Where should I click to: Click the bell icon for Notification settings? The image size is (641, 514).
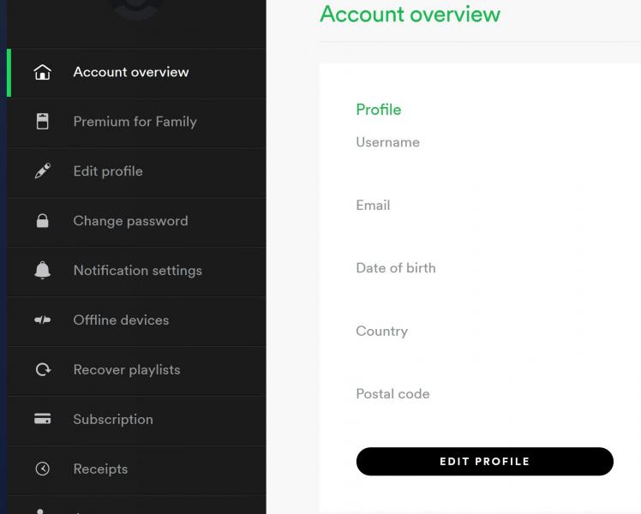click(43, 270)
